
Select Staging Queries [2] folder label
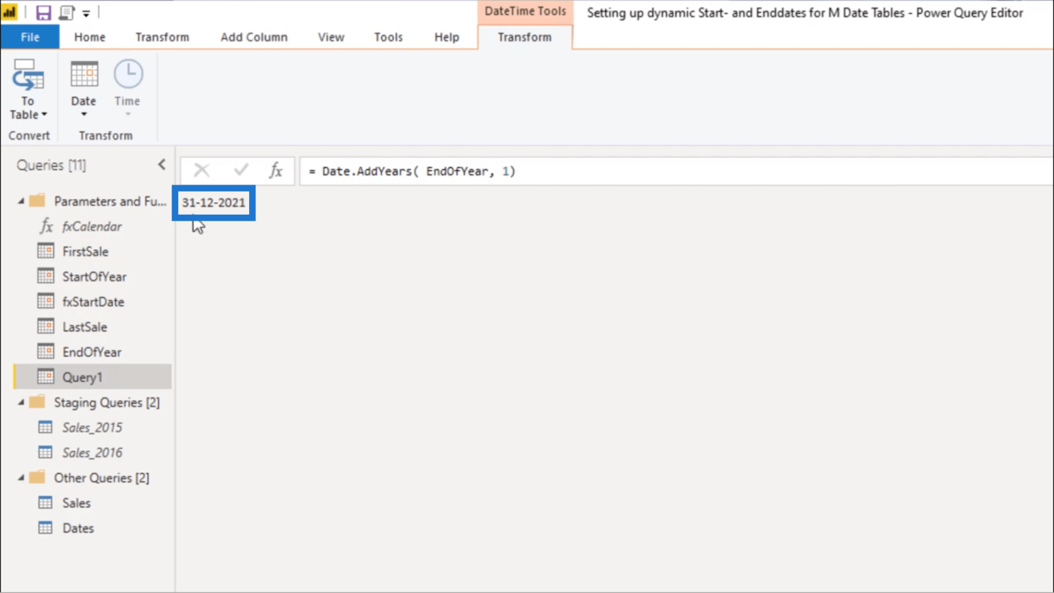point(107,402)
